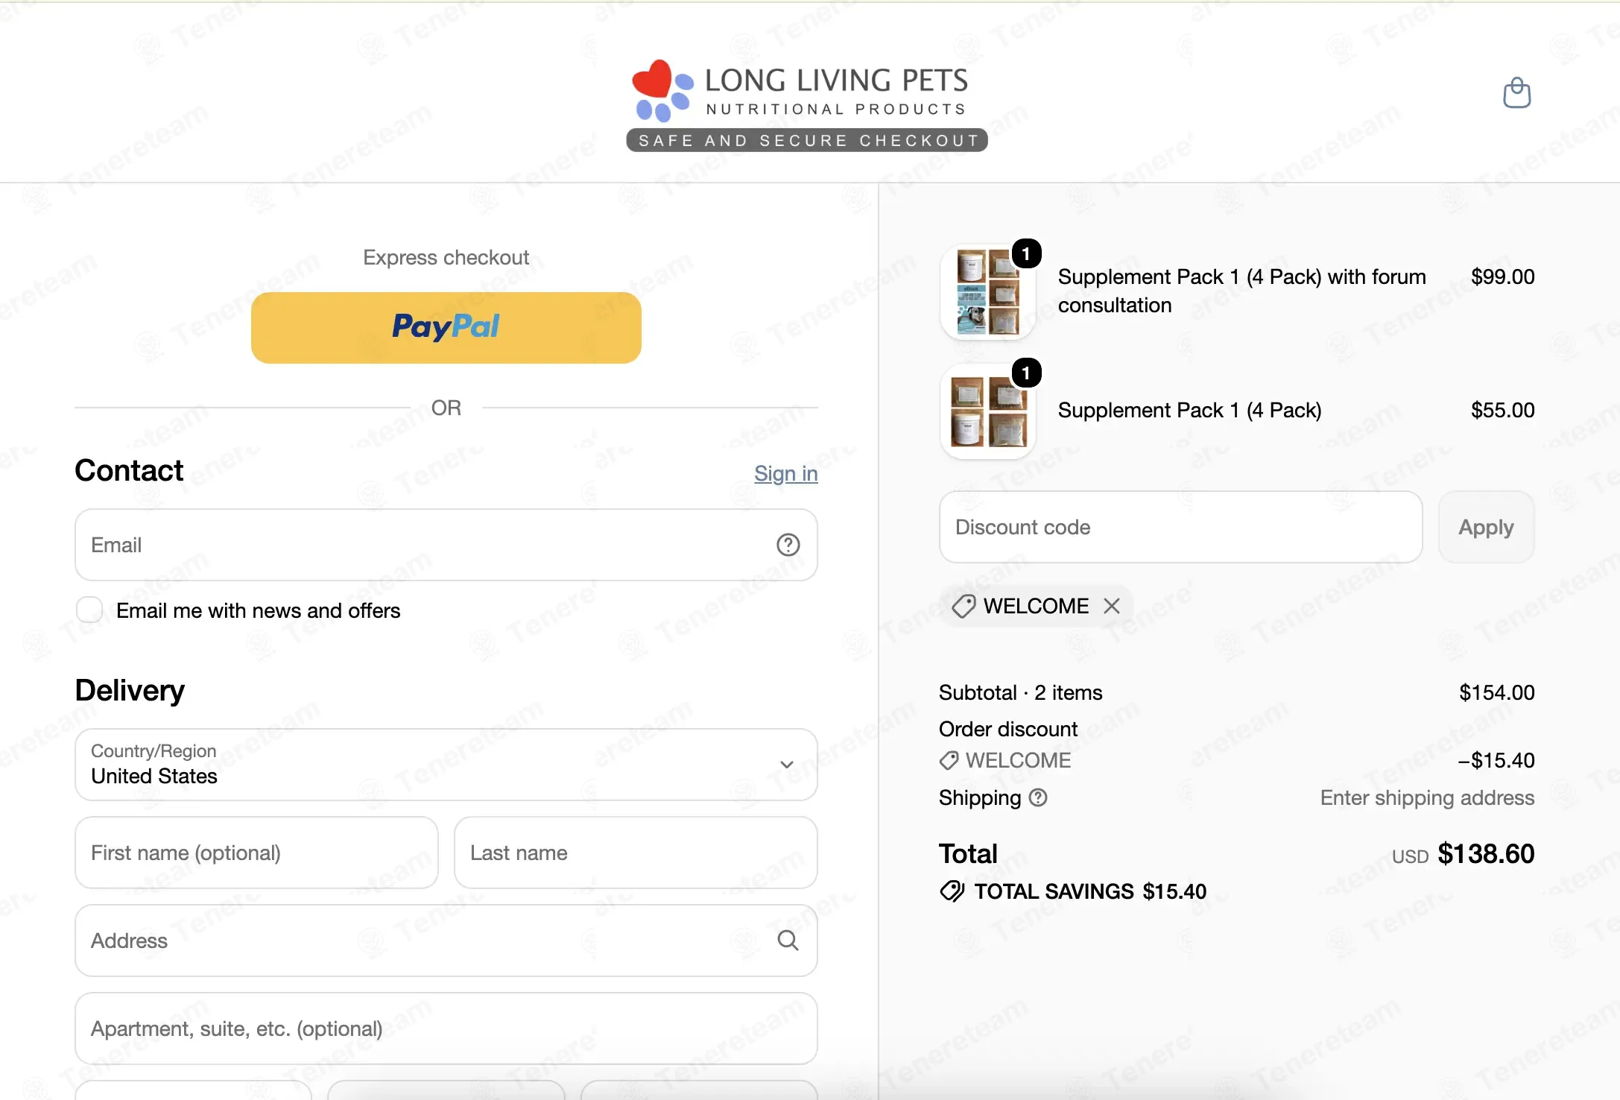Apply the discount code
Screen dimensions: 1620x1100
[1486, 527]
